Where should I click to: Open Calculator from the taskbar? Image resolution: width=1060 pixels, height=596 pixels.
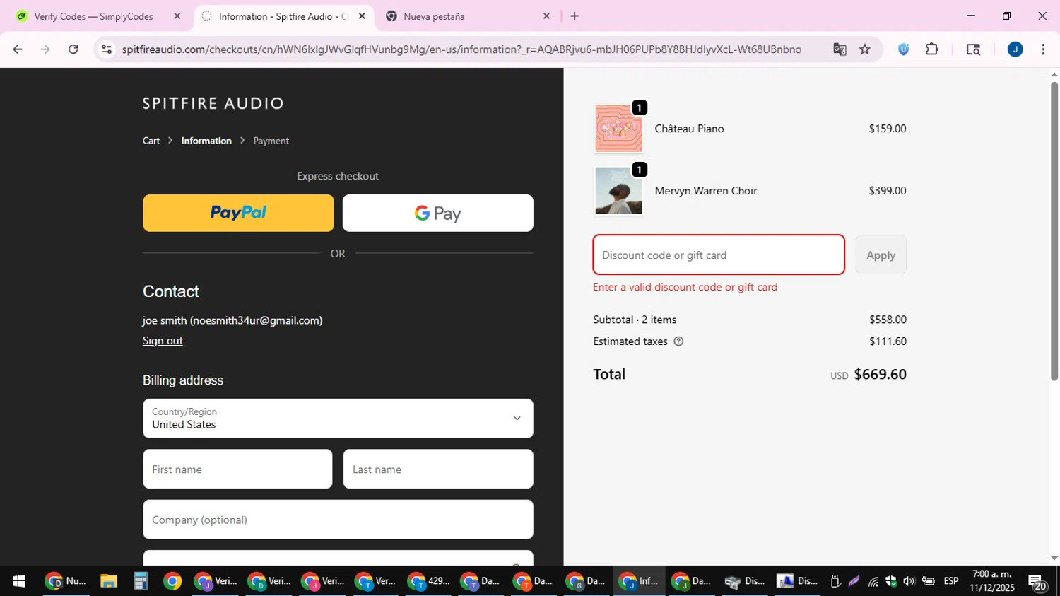[140, 581]
